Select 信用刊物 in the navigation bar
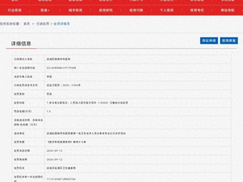 pos(136,10)
